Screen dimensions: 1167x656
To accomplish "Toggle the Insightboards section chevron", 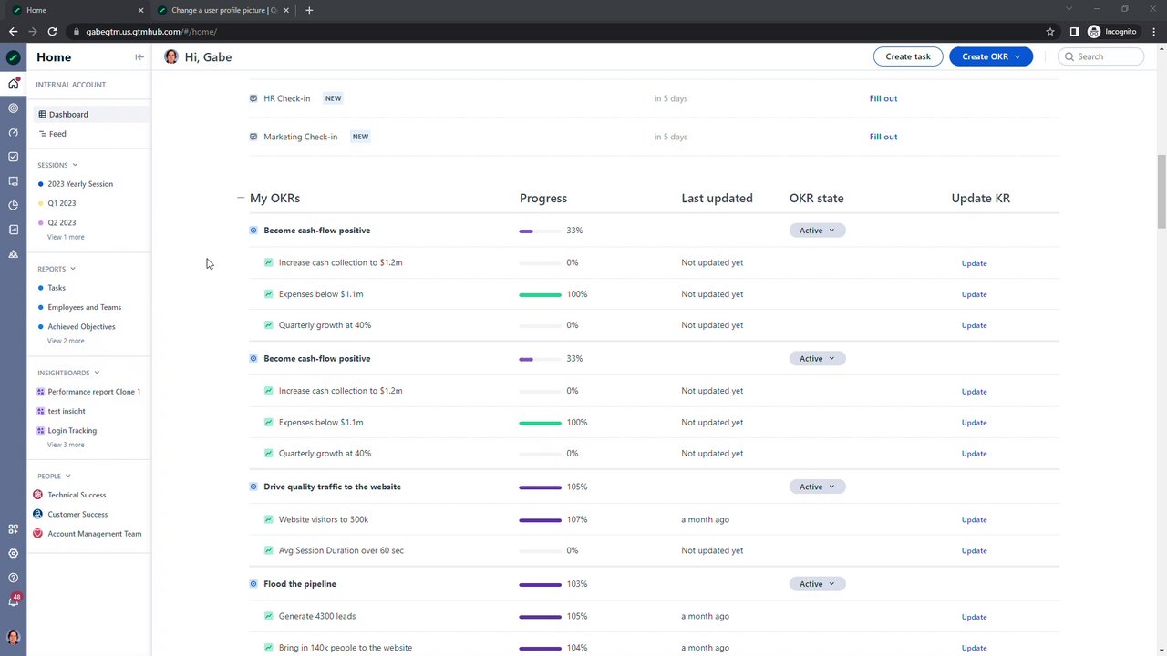I will 97,373.
